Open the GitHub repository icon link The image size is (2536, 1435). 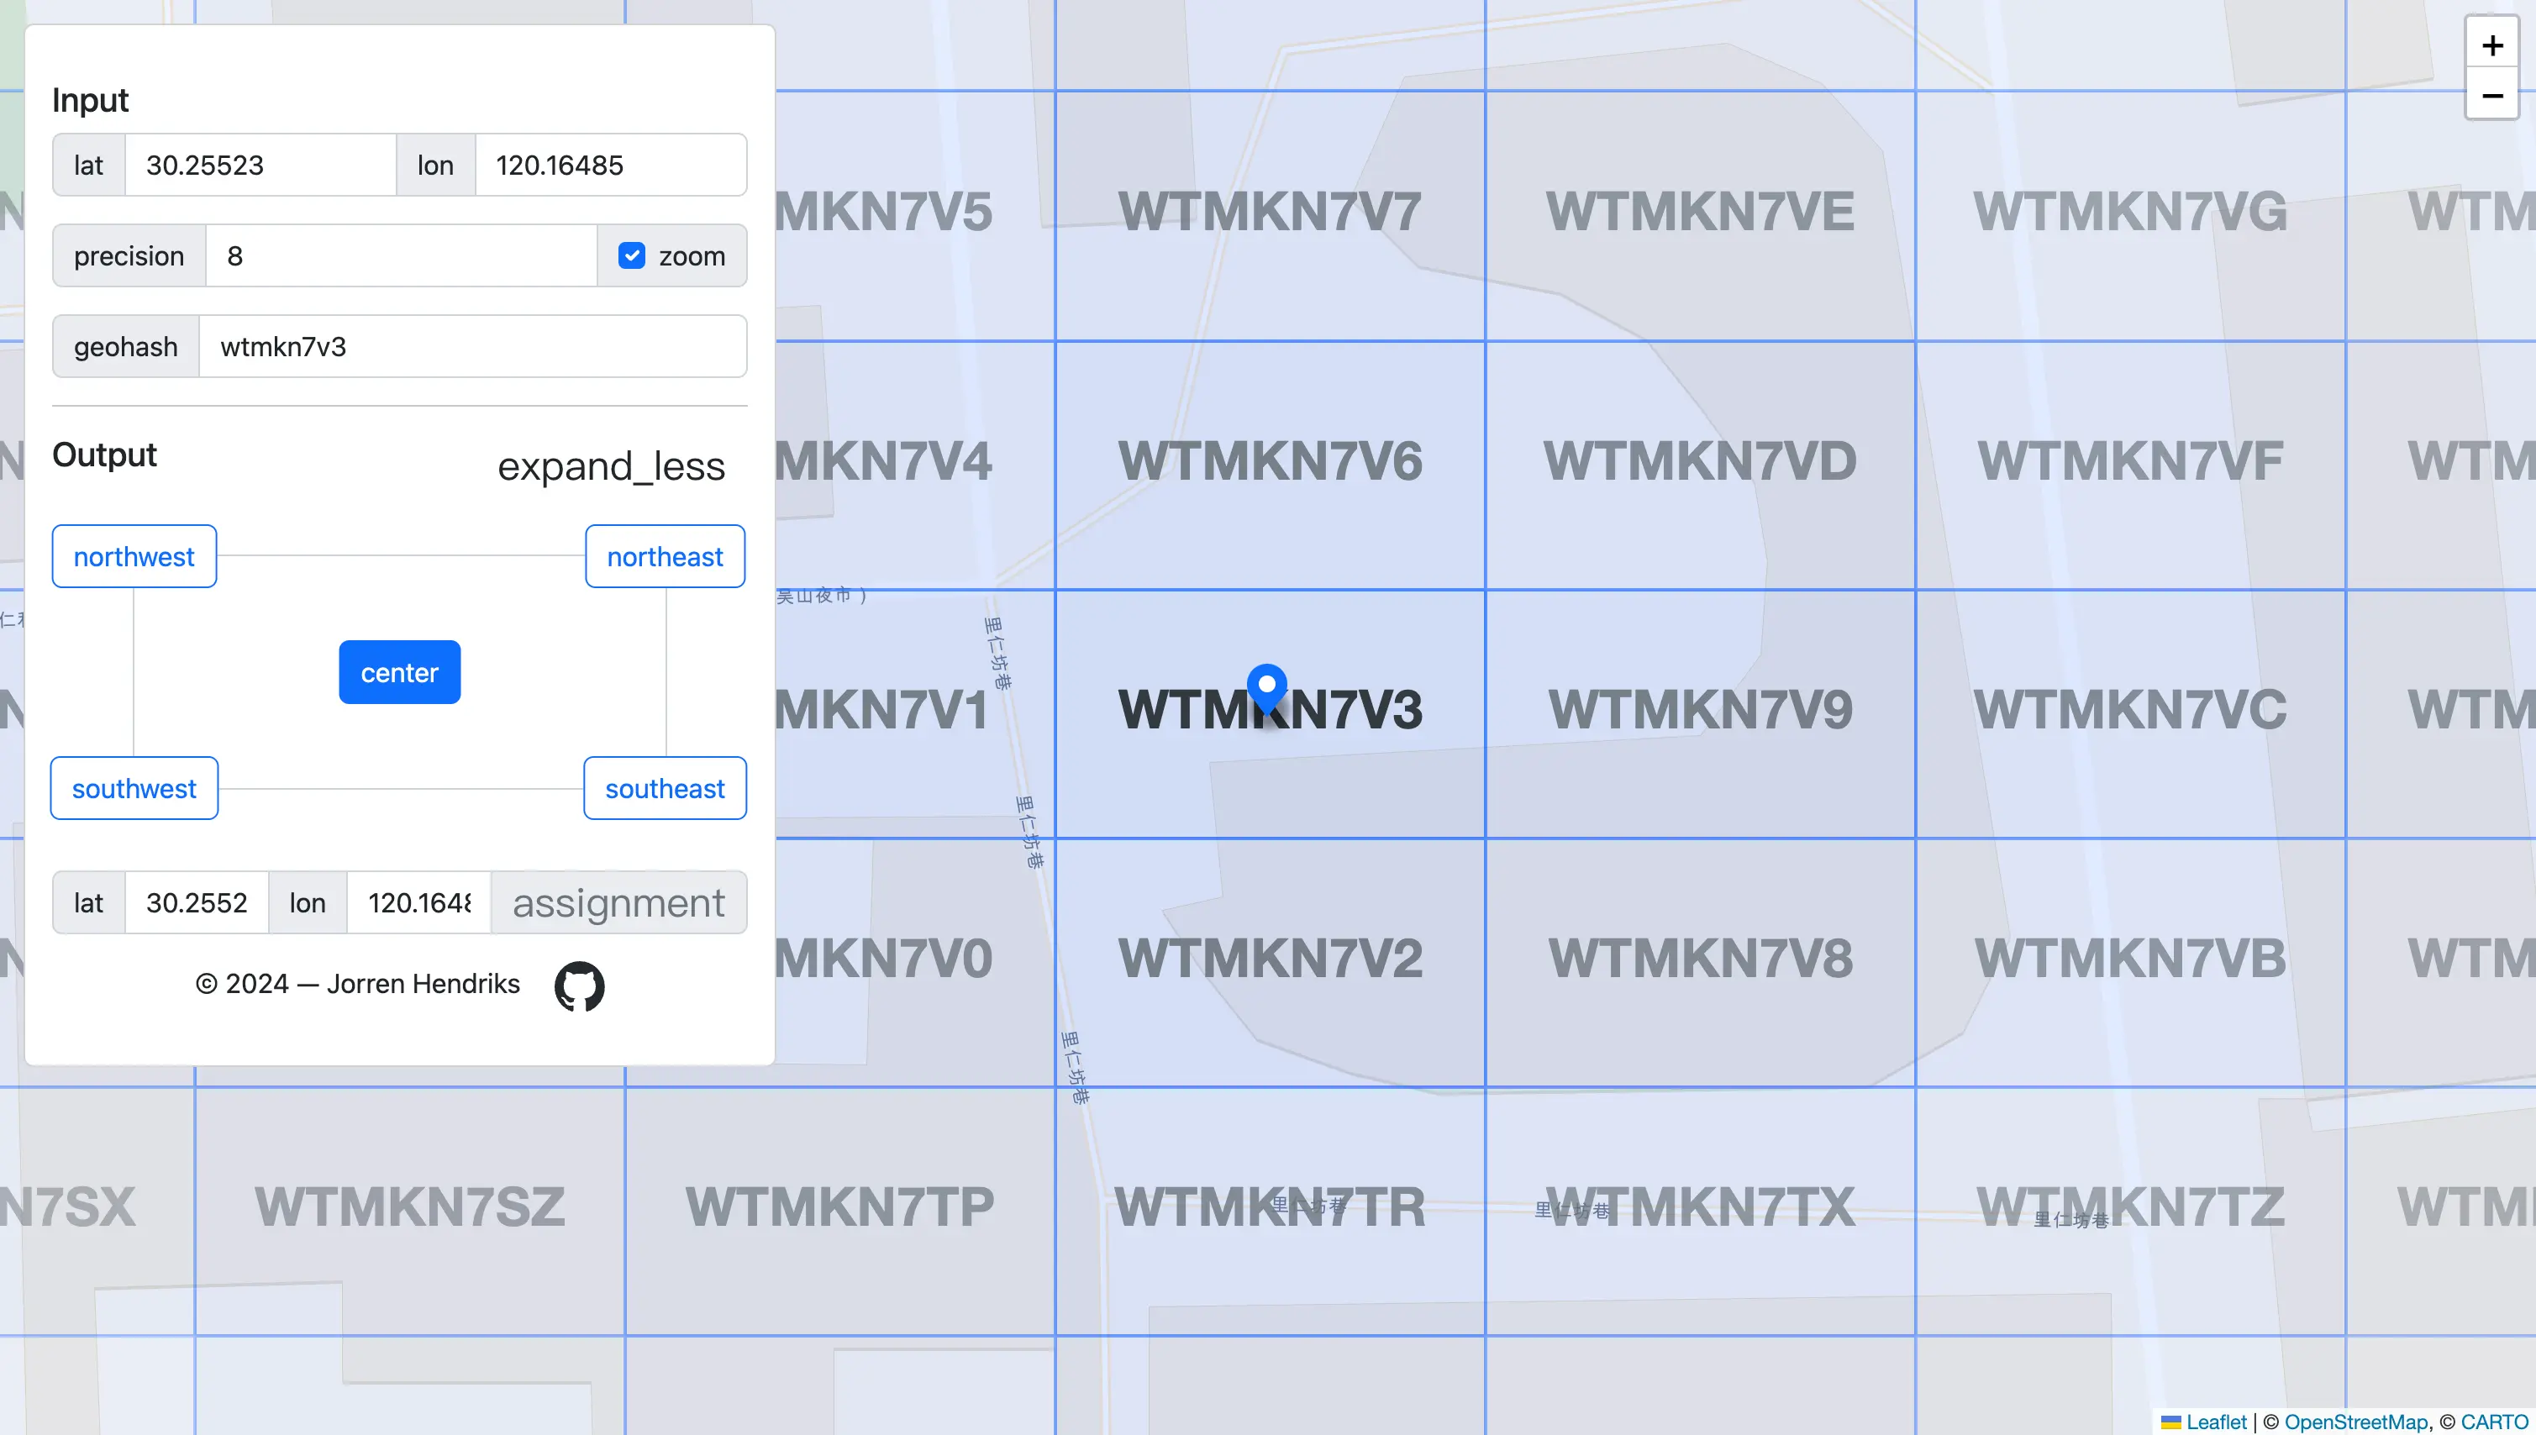[579, 986]
